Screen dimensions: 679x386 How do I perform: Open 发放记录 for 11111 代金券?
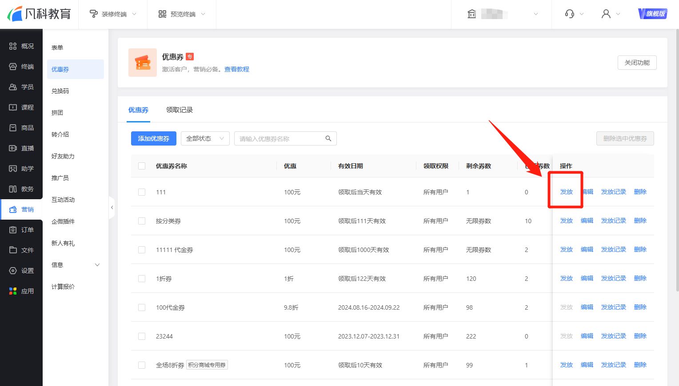614,249
